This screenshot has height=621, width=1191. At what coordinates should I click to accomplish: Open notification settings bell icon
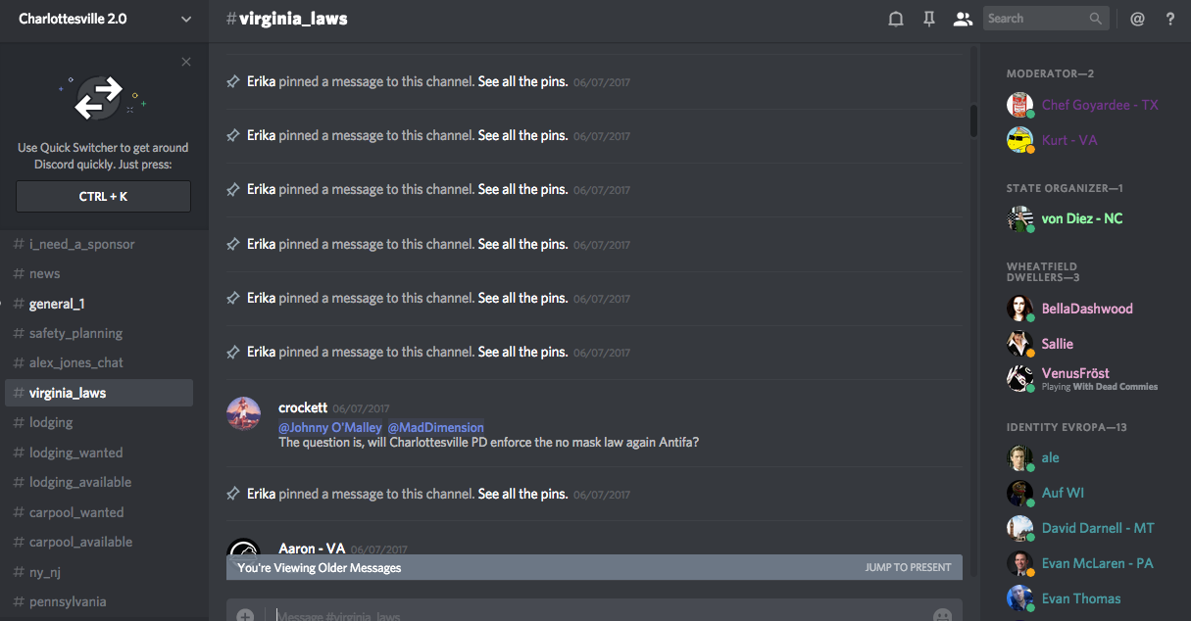(895, 19)
